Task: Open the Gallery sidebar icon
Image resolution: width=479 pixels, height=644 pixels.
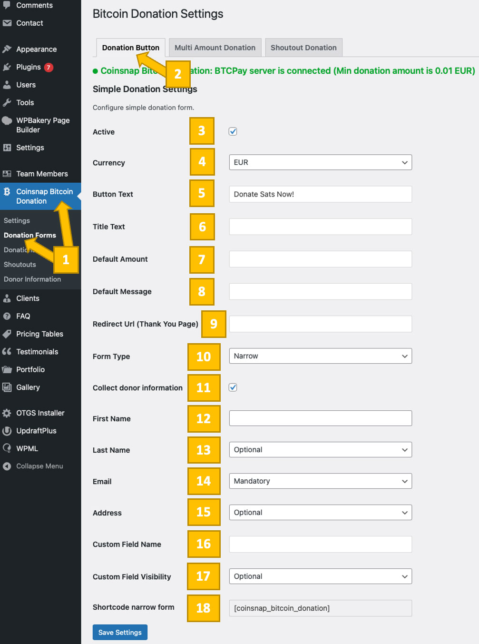Action: click(8, 387)
